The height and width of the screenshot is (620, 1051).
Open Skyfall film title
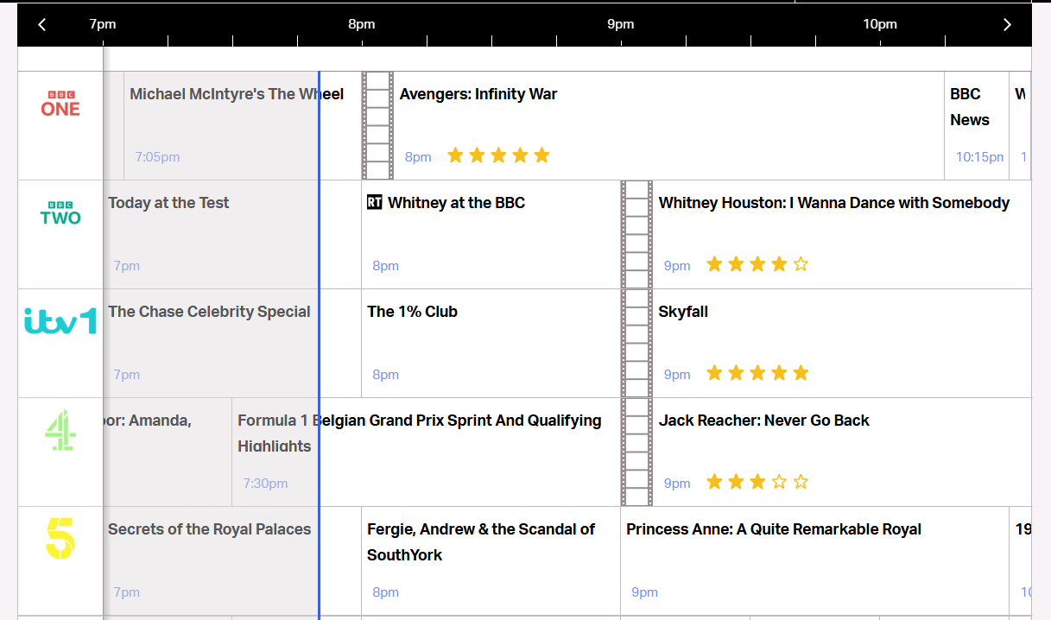pyautogui.click(x=683, y=312)
